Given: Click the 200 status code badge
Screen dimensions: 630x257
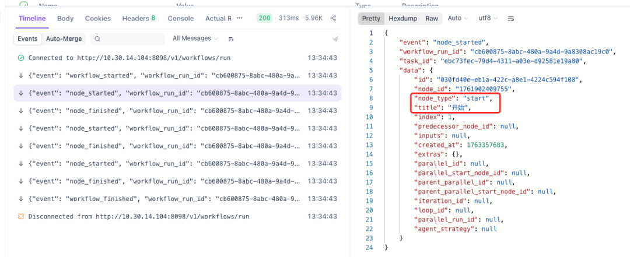Looking at the screenshot, I should click(264, 18).
